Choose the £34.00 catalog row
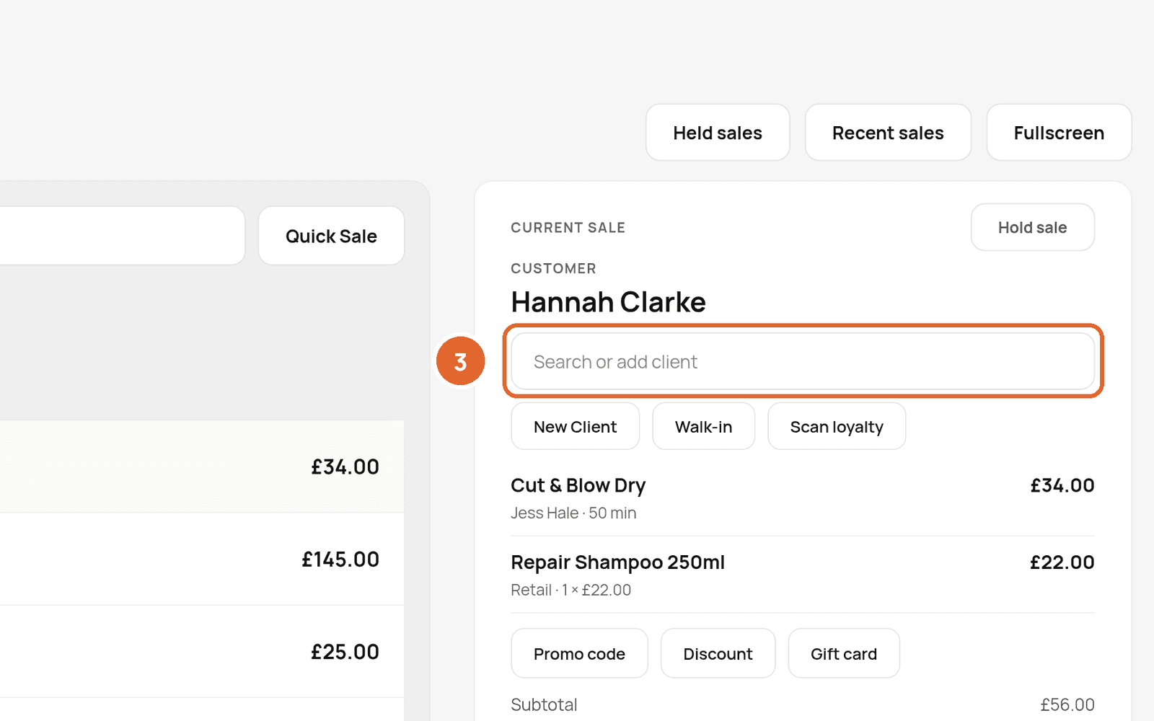Viewport: 1154px width, 721px height. [x=202, y=466]
